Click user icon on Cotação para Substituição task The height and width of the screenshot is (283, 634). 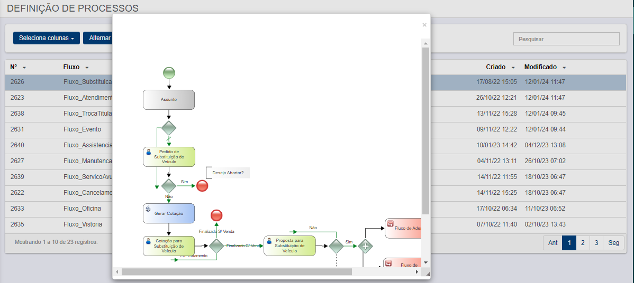(x=148, y=241)
